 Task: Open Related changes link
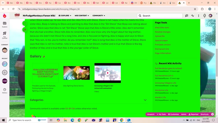click(163, 32)
